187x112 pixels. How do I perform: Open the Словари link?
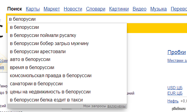pyautogui.click(x=96, y=9)
